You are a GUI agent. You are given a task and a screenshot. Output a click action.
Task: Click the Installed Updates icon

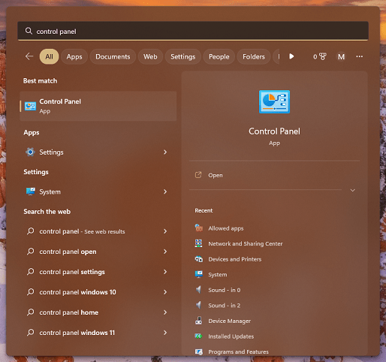point(199,336)
